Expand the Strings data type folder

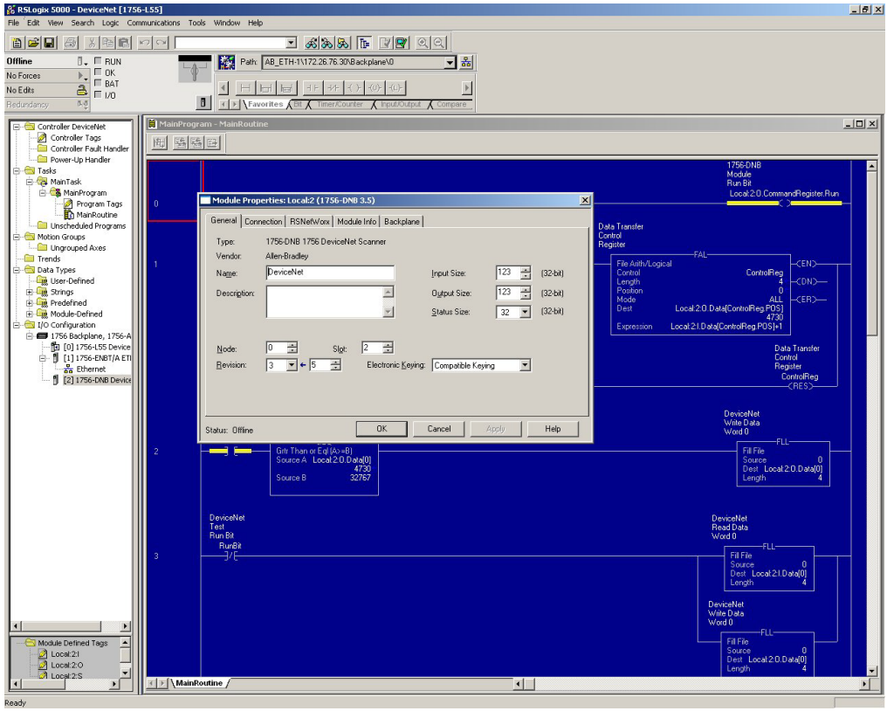pyautogui.click(x=30, y=292)
